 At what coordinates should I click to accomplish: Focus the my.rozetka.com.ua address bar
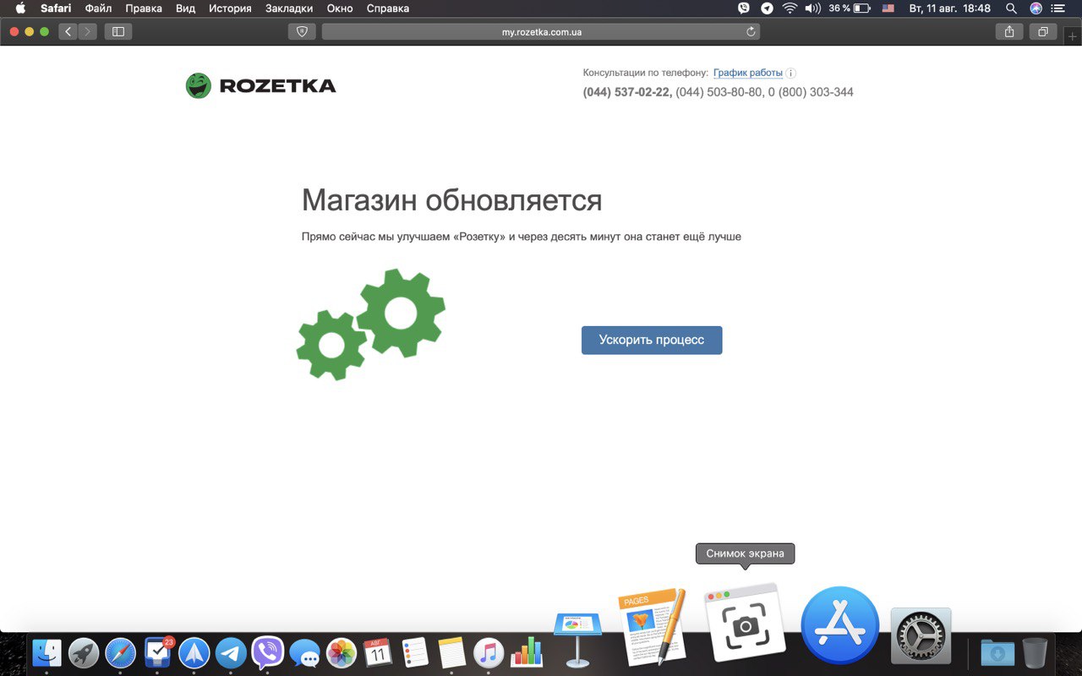pos(541,32)
